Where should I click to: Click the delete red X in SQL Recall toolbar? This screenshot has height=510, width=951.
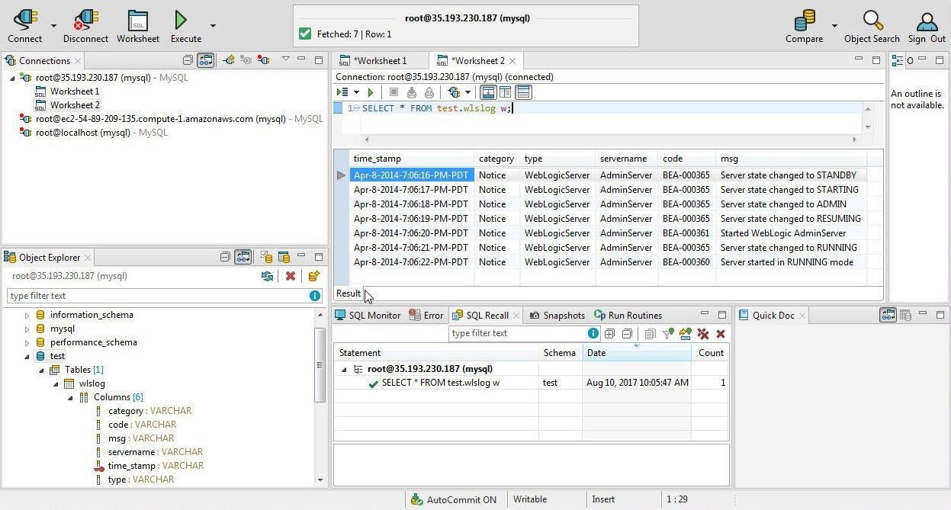[x=720, y=333]
